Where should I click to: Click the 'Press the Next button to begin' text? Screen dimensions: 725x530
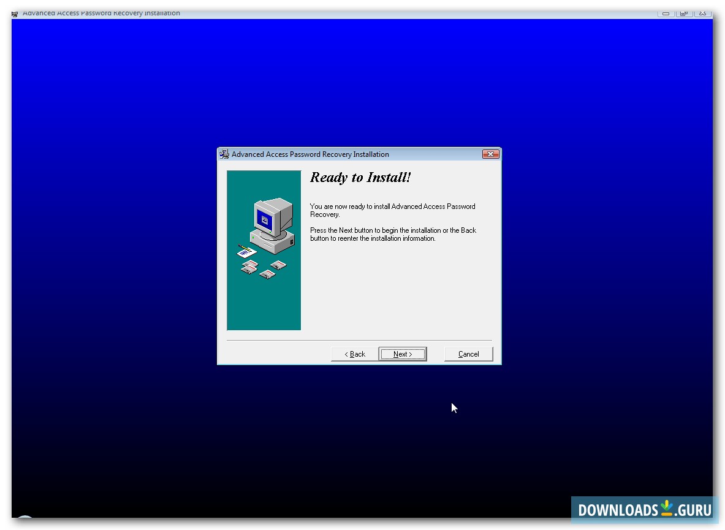393,234
